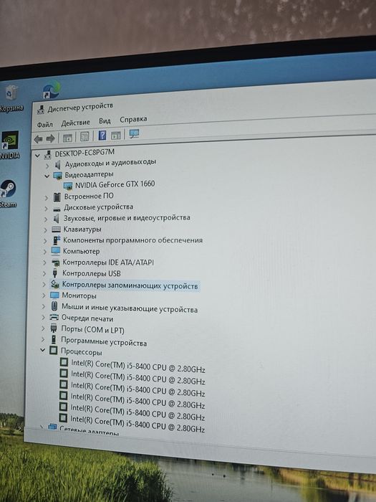Click the display adapter icon beside Видеоадаптеры

tap(57, 176)
